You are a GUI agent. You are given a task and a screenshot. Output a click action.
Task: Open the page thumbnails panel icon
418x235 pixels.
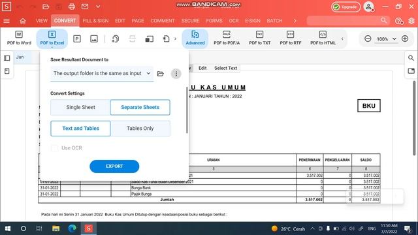click(x=7, y=71)
